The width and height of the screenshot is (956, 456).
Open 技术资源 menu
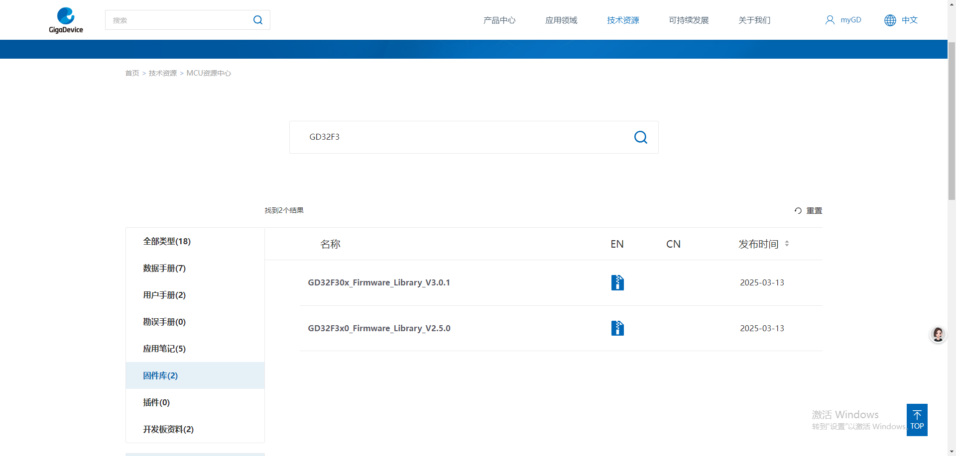[x=623, y=20]
